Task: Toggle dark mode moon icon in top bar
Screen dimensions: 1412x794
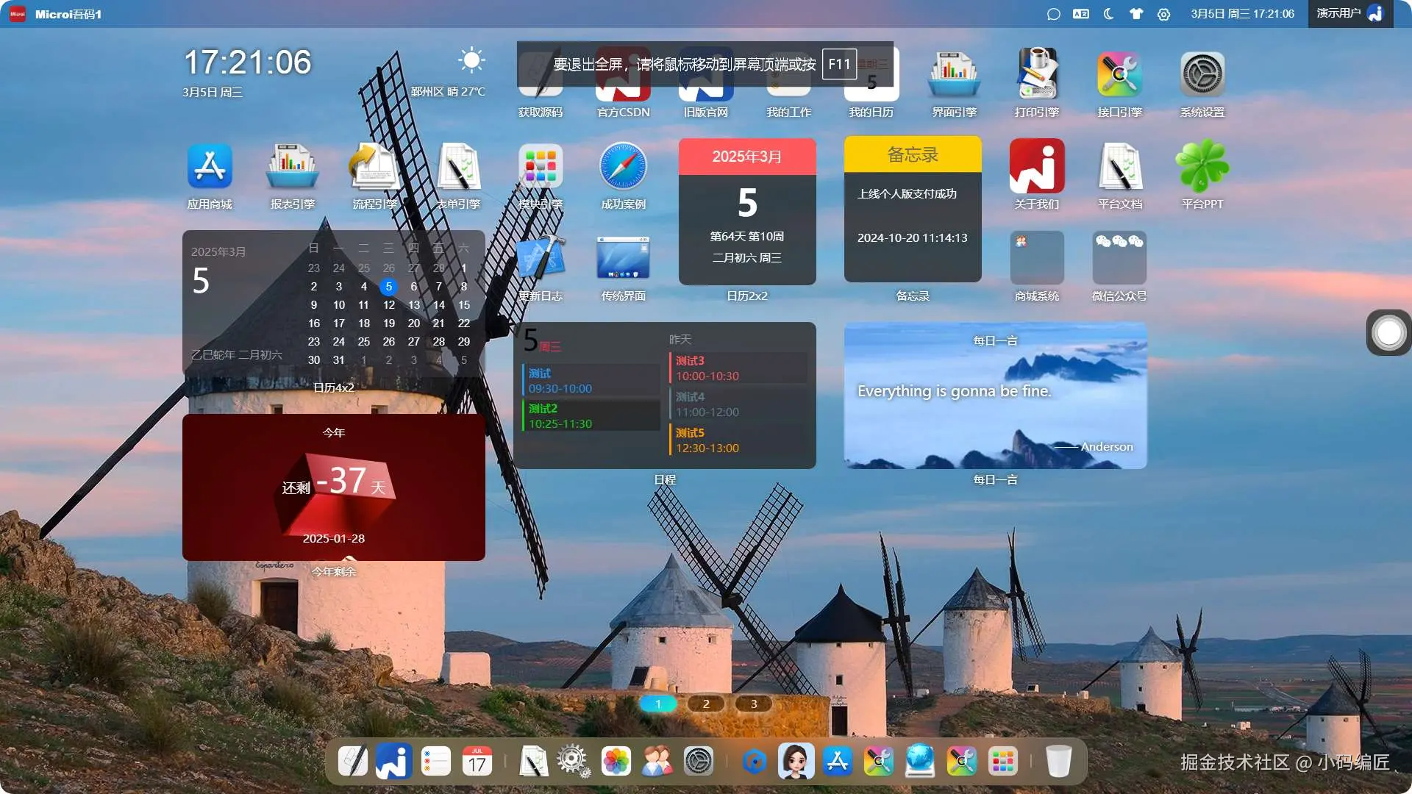Action: click(1109, 14)
